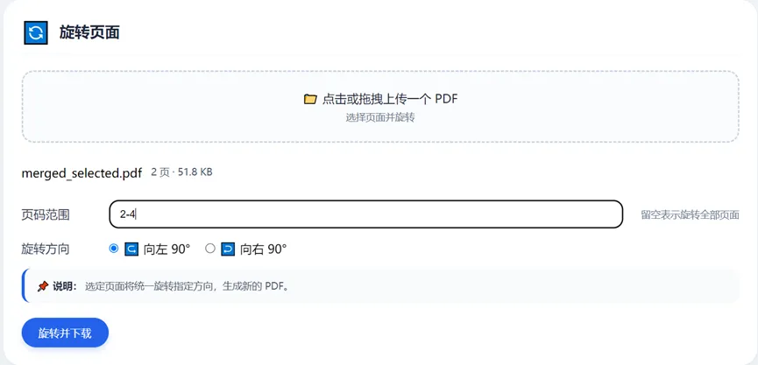Click the 2 页 · 51.8 KB file info
The height and width of the screenshot is (365, 758).
click(181, 172)
